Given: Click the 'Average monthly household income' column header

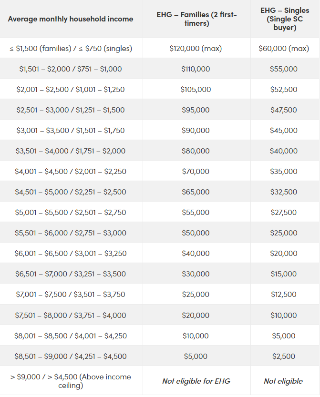Looking at the screenshot, I should pyautogui.click(x=71, y=19).
